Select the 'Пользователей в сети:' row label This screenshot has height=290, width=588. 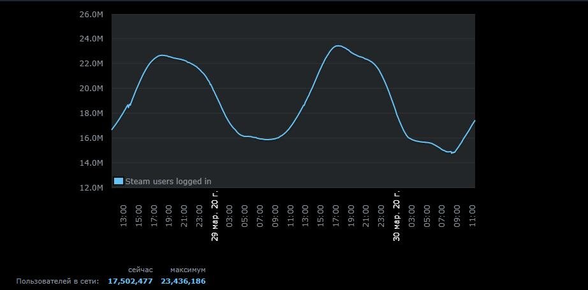(58, 281)
